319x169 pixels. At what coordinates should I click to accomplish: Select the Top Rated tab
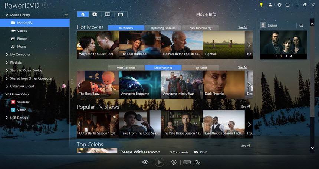point(200,68)
